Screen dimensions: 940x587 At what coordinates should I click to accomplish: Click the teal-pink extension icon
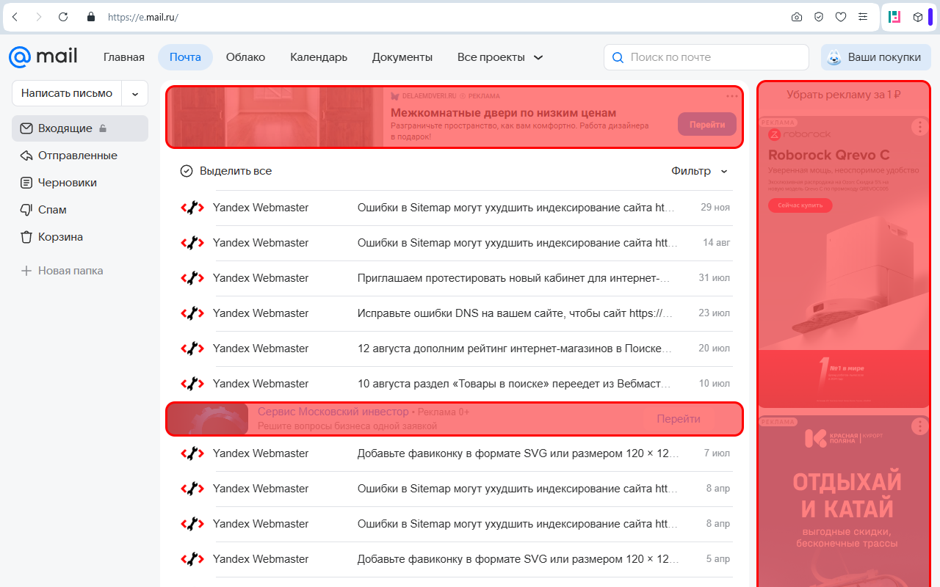[x=894, y=17]
